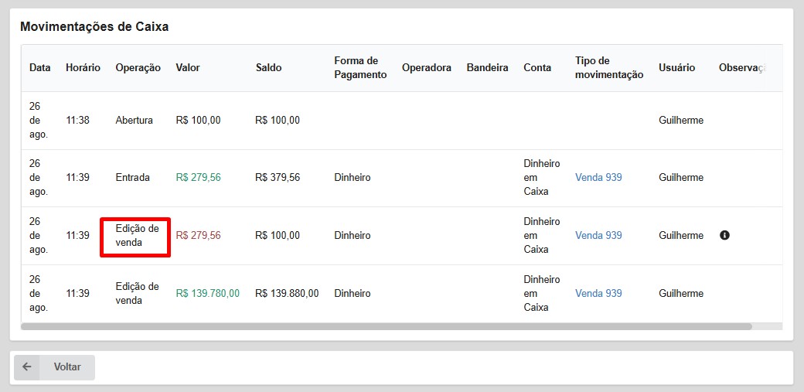
Task: Select the red R$ 279,56 value
Action: tap(198, 235)
